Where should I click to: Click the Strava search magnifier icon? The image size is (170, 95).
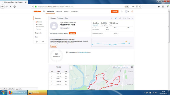pos(44,11)
